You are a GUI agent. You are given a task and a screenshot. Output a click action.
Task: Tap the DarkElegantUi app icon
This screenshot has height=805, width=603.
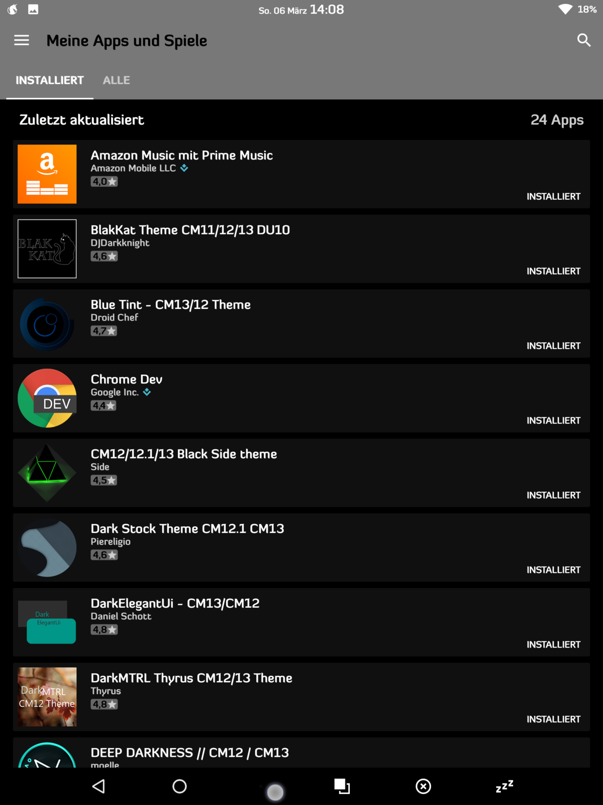(47, 622)
